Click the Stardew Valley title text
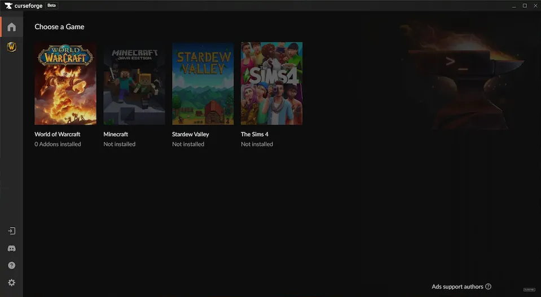Viewport: 541px width, 297px height. click(190, 134)
